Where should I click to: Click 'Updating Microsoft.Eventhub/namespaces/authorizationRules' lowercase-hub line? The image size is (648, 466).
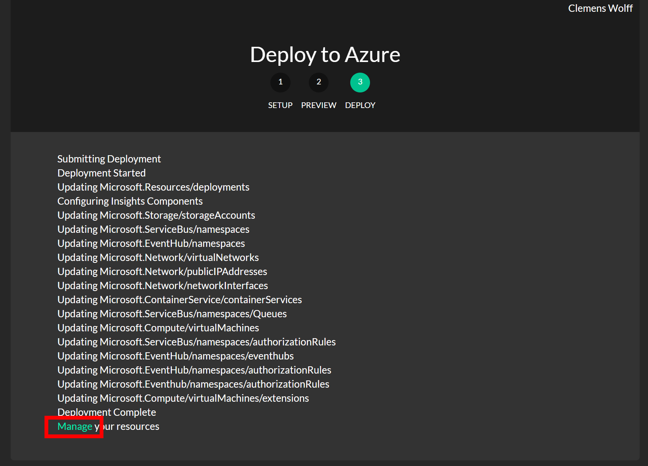tap(193, 384)
